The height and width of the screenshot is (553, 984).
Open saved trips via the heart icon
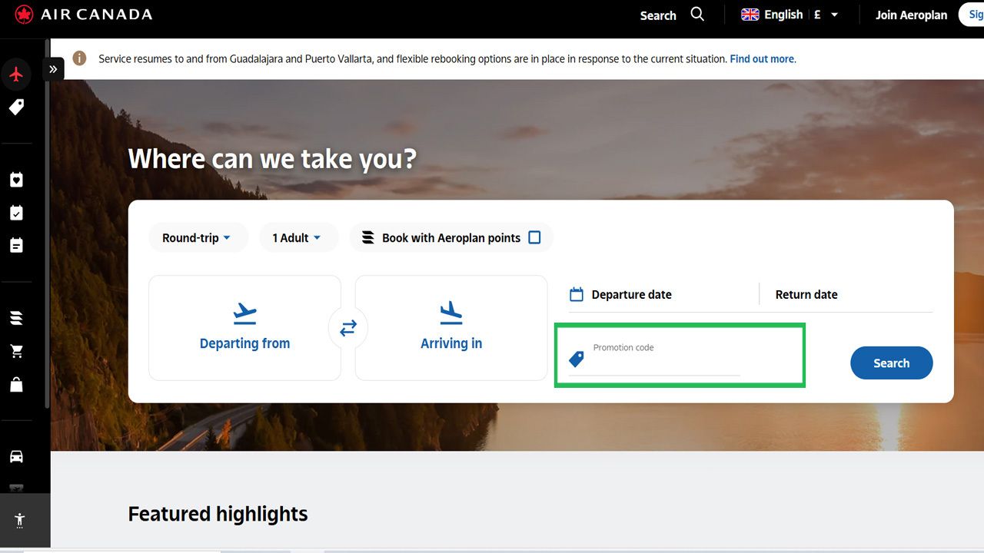point(17,179)
